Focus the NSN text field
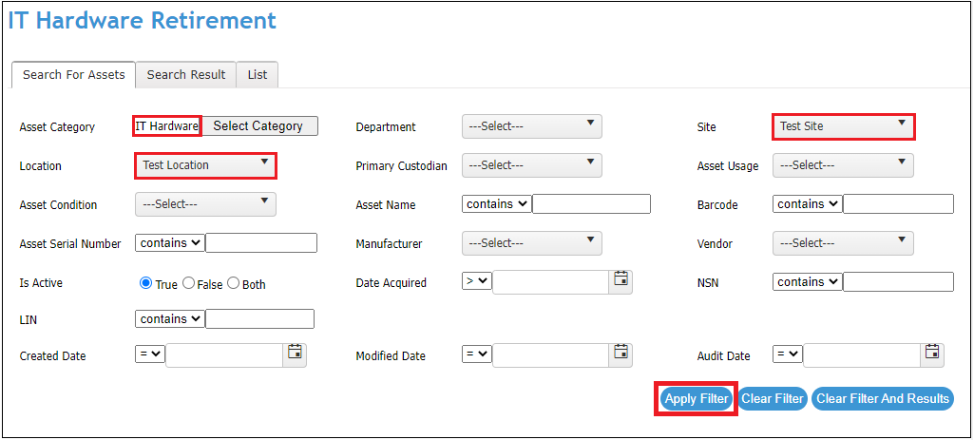Viewport: 974px width, 440px height. click(x=898, y=281)
